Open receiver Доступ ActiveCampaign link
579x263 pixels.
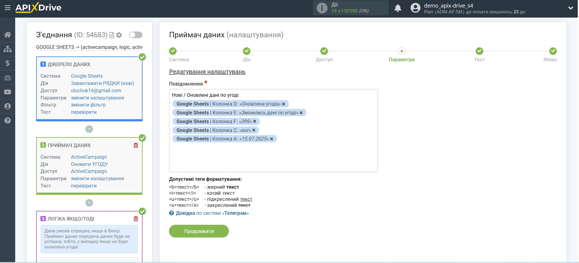(89, 171)
